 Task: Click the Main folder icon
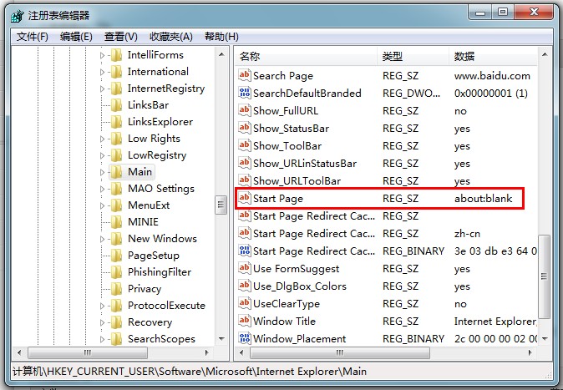pos(116,172)
